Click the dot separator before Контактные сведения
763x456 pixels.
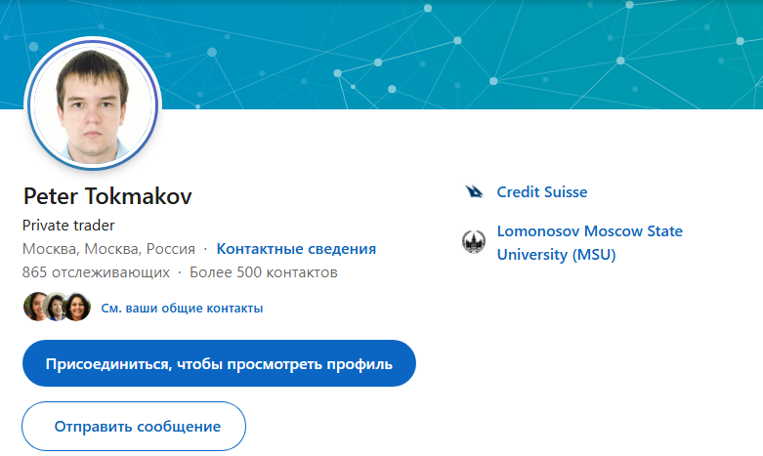tap(205, 249)
